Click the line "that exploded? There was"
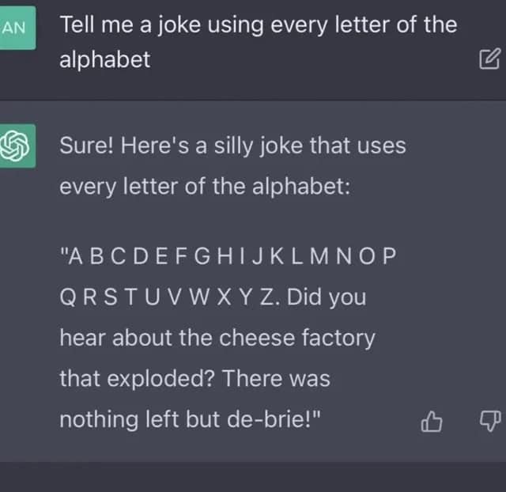The width and height of the screenshot is (506, 492). tap(194, 379)
